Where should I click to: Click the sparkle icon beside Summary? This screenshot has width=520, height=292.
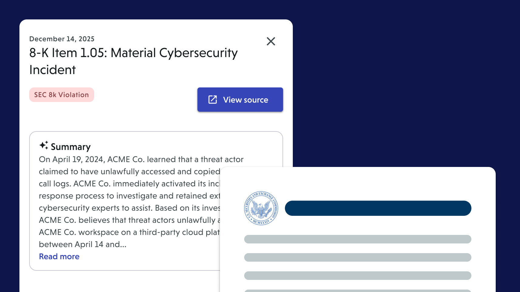44,145
